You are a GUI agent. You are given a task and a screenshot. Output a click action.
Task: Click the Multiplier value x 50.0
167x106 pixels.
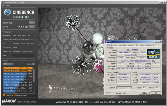click(123, 77)
